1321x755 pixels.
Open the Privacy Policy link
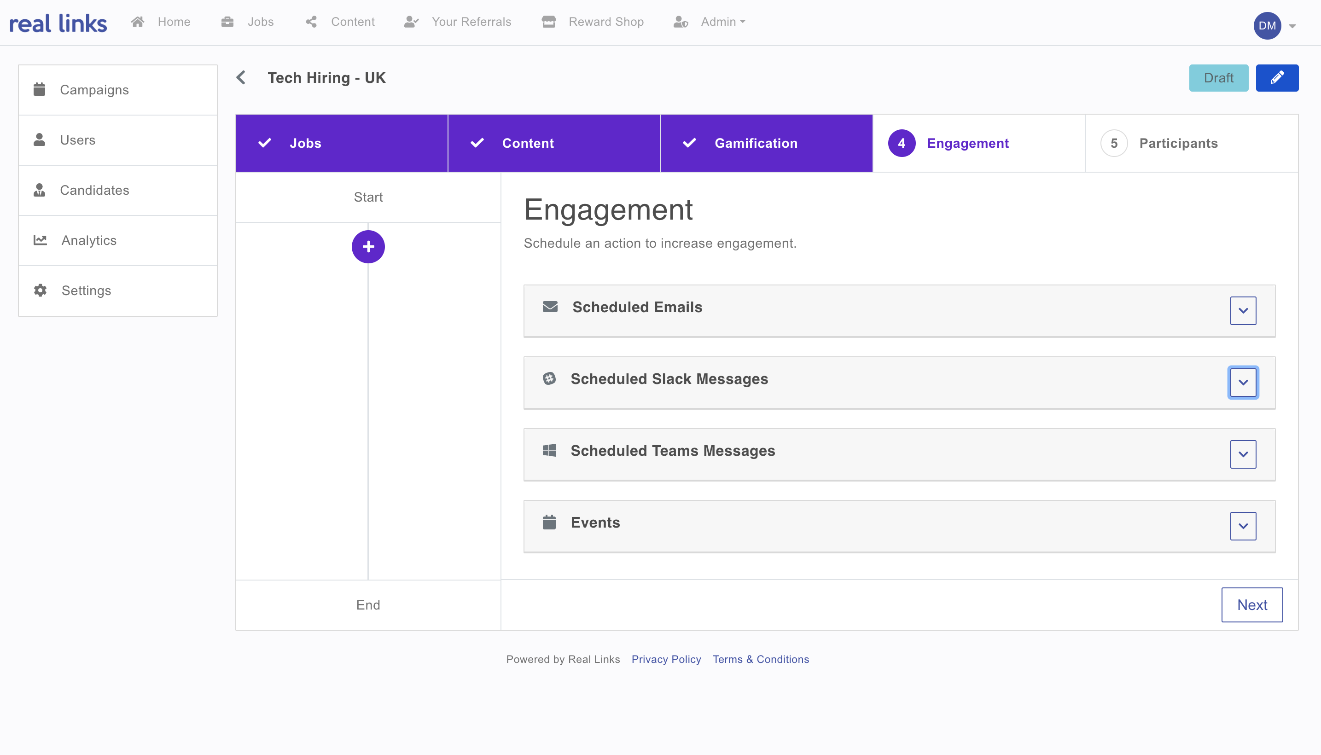coord(666,659)
